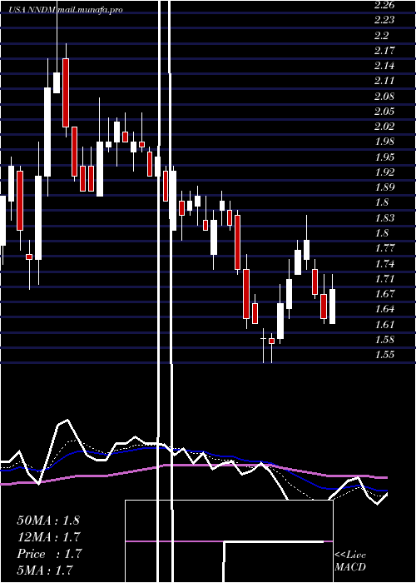Click the 2.02 price axis label

tap(384, 127)
